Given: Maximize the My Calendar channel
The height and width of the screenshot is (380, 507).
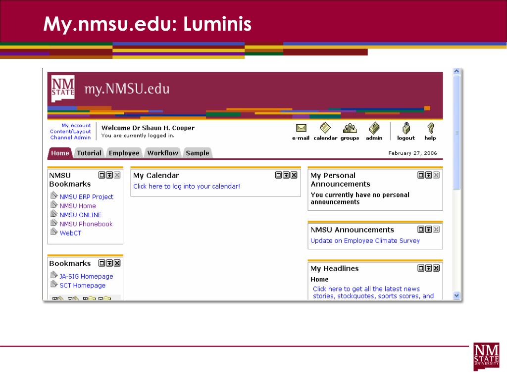Looking at the screenshot, I should tap(278, 175).
